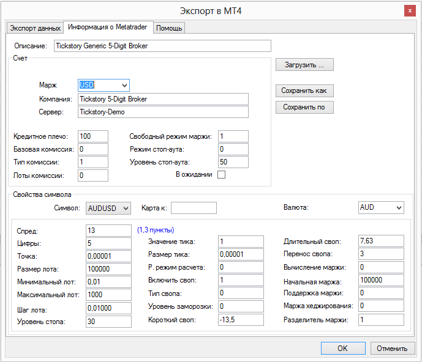
Task: Click the Сохранить по button
Action: pyautogui.click(x=304, y=107)
